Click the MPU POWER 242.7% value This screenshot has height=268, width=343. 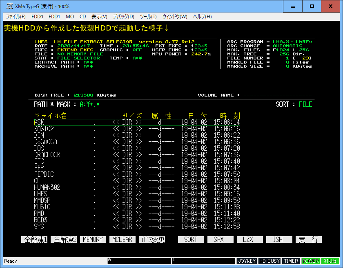pyautogui.click(x=201, y=54)
